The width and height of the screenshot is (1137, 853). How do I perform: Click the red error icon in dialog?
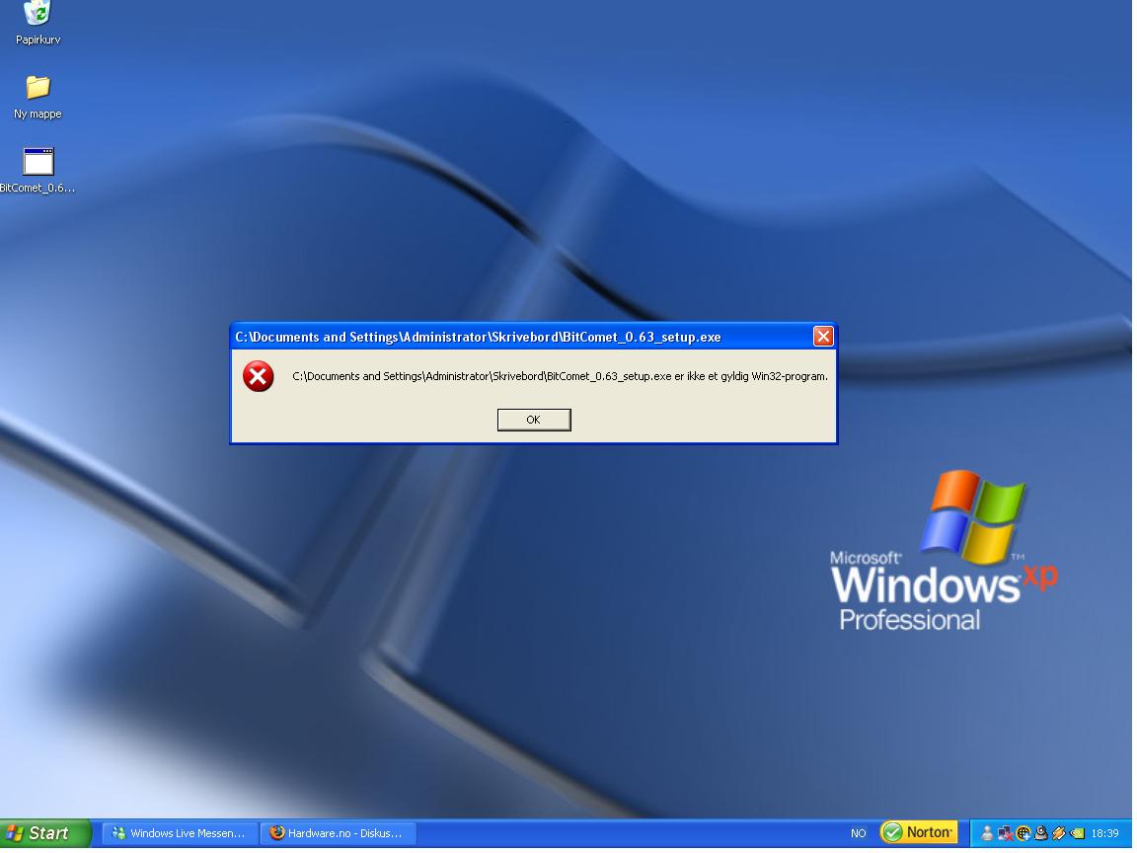[259, 378]
